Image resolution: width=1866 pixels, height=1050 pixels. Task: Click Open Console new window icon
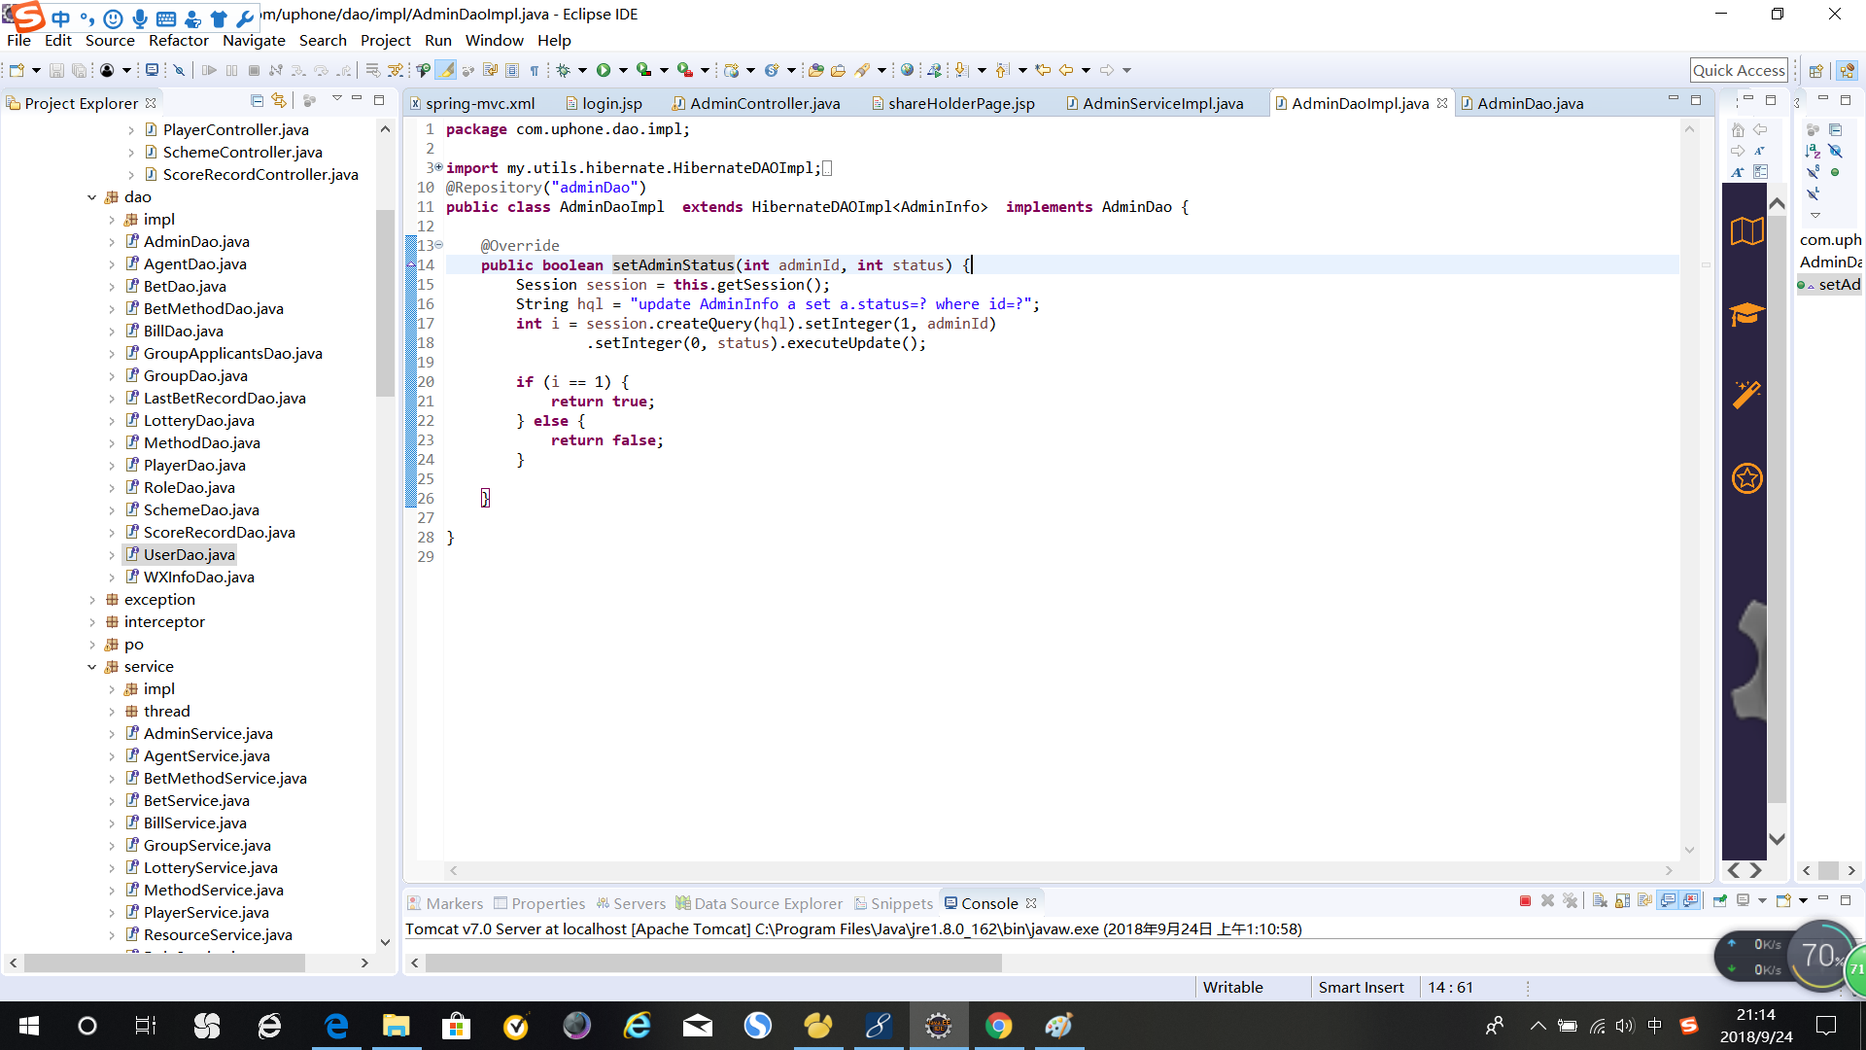[x=1782, y=901]
